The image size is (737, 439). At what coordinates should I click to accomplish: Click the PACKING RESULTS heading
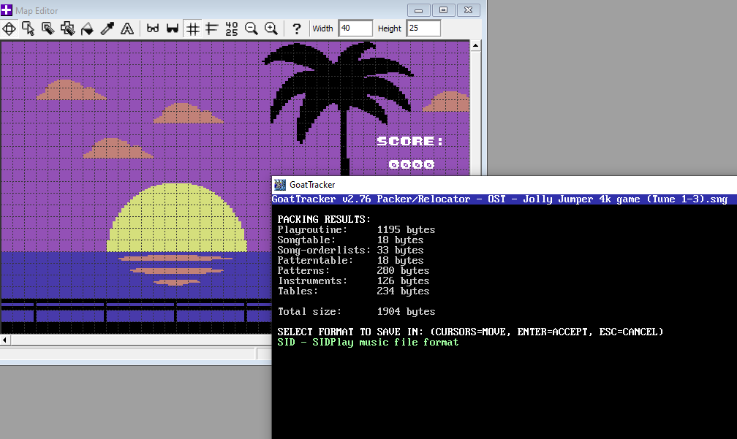click(x=324, y=219)
